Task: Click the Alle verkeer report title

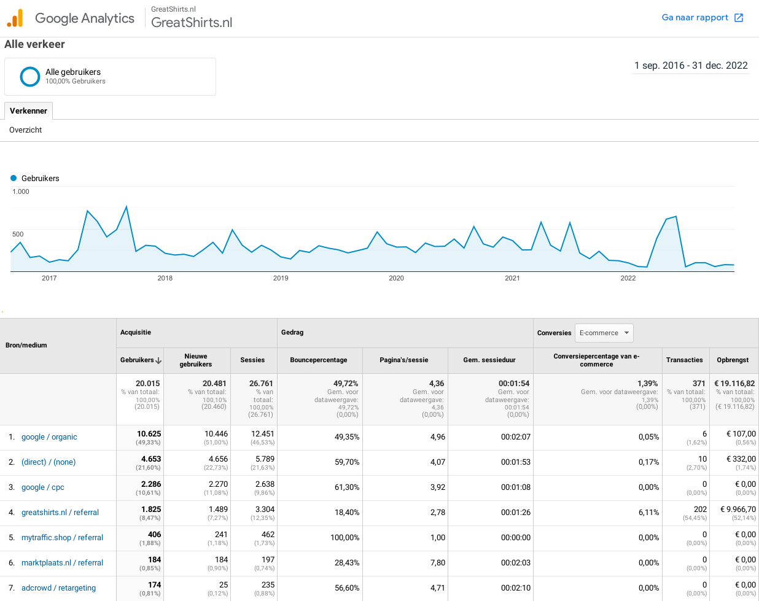Action: click(34, 44)
